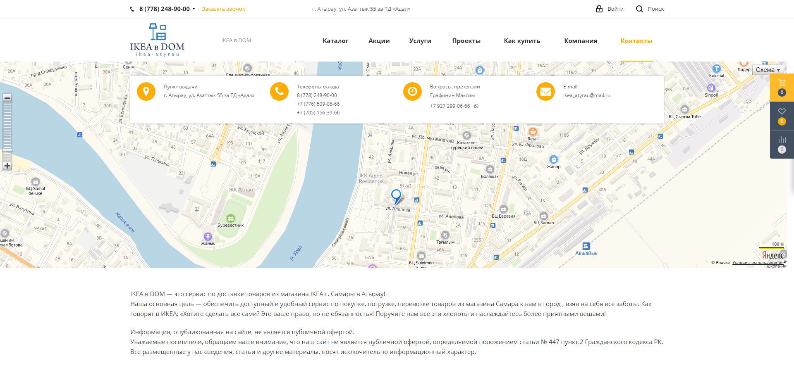This screenshot has height=380, width=794.
Task: Click БЦ Suleimen tower map icon
Action: click(421, 256)
